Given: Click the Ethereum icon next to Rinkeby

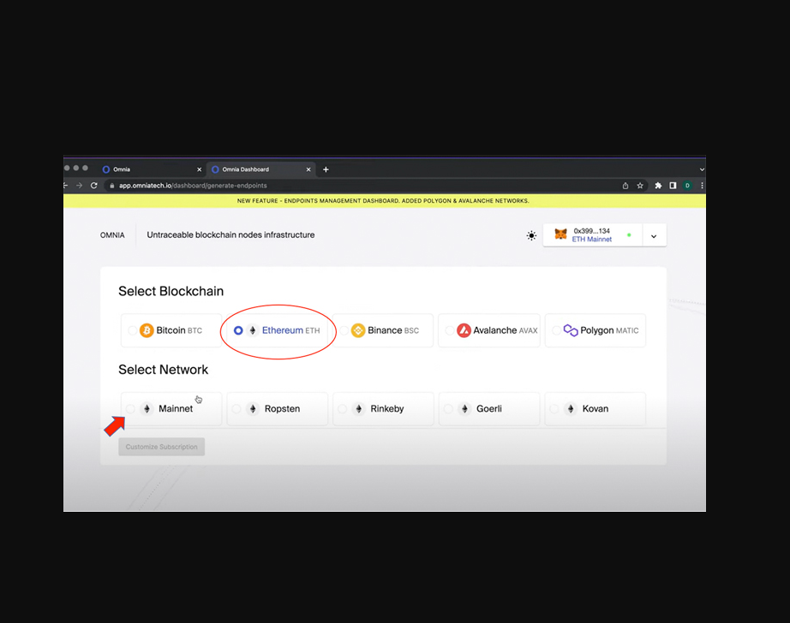Looking at the screenshot, I should [x=359, y=408].
